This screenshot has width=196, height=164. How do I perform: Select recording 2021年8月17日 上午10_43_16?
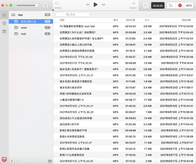click(125, 161)
